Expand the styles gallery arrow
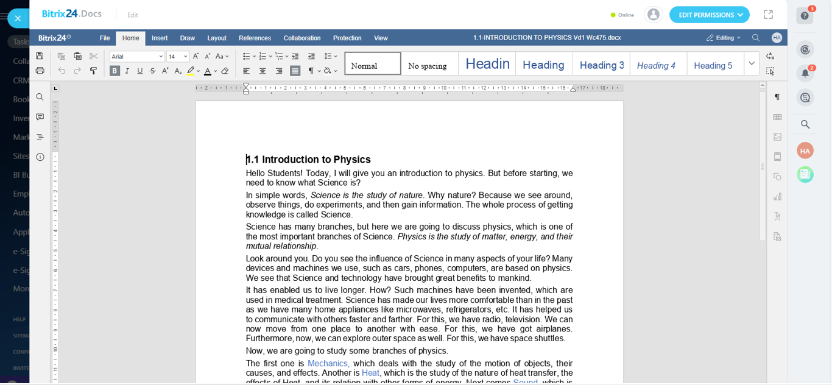 click(752, 63)
